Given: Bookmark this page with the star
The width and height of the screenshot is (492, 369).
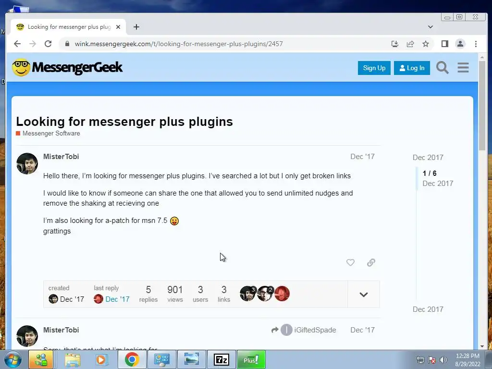Looking at the screenshot, I should coord(426,44).
